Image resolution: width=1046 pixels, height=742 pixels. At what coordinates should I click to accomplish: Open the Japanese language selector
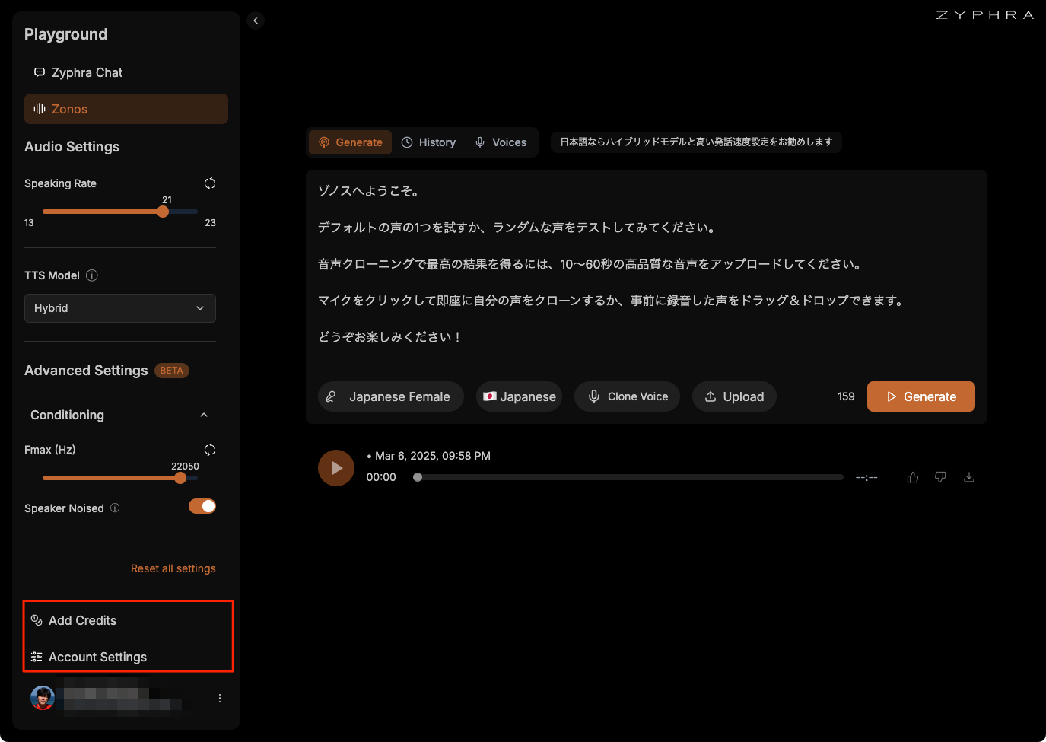coord(520,396)
